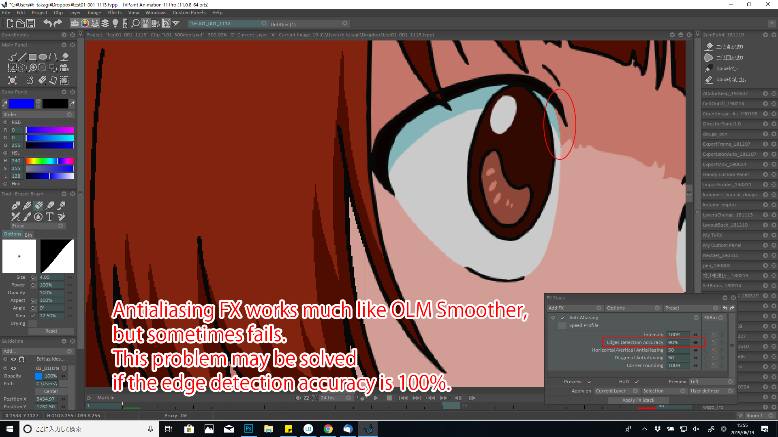
Task: Select the camera tool in the Main Panel
Action: tap(64, 68)
